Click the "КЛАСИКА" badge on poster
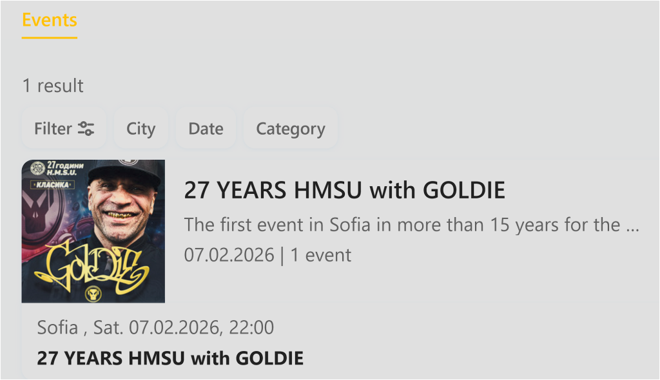 tap(53, 185)
